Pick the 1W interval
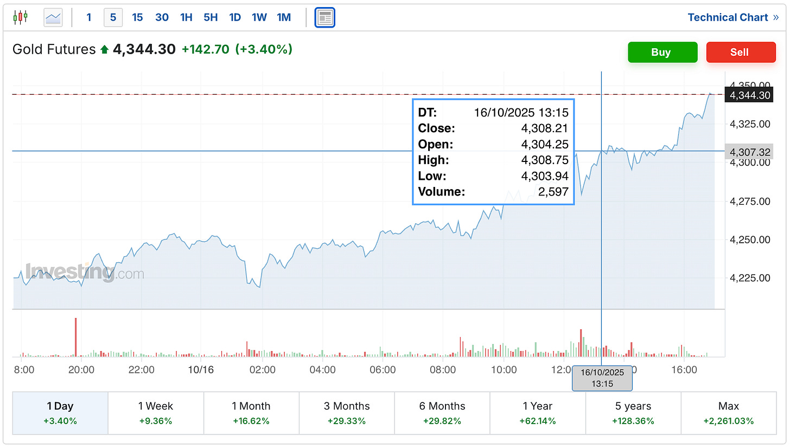790x448 pixels. click(x=259, y=17)
